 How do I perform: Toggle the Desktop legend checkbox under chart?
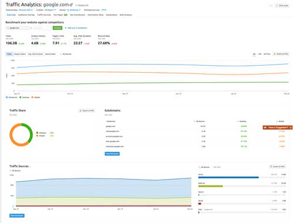point(21,97)
